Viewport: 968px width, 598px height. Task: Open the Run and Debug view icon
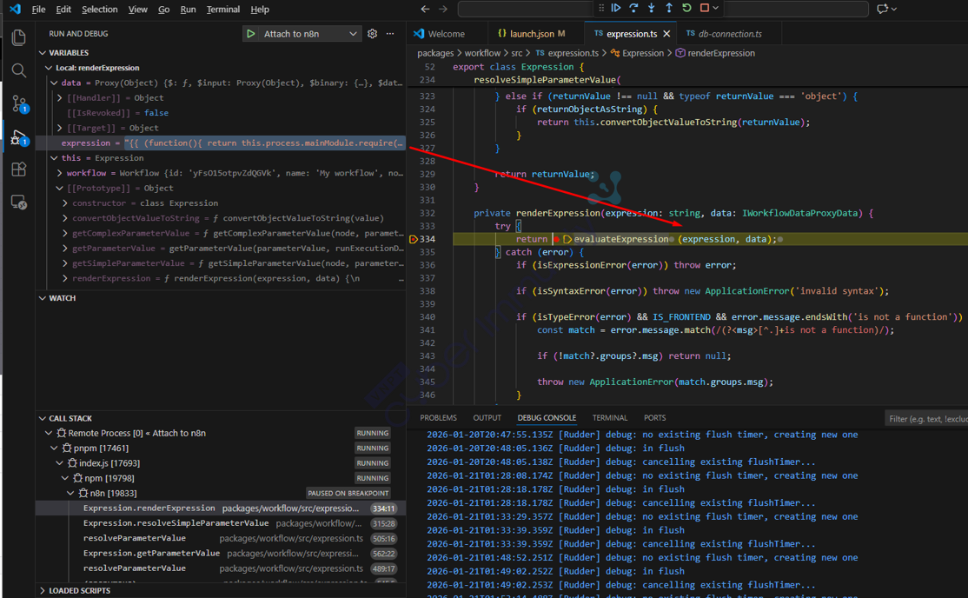[x=18, y=137]
